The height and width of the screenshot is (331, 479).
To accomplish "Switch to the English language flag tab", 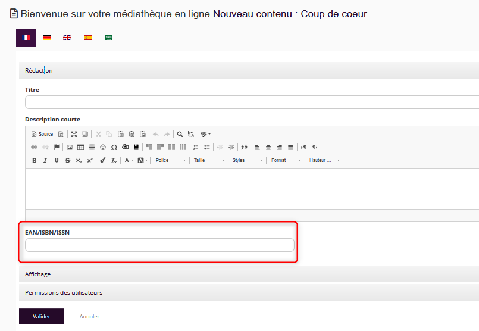I will tap(67, 38).
